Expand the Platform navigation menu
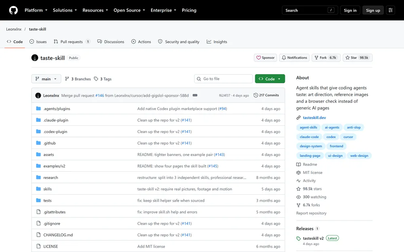 tap(36, 10)
